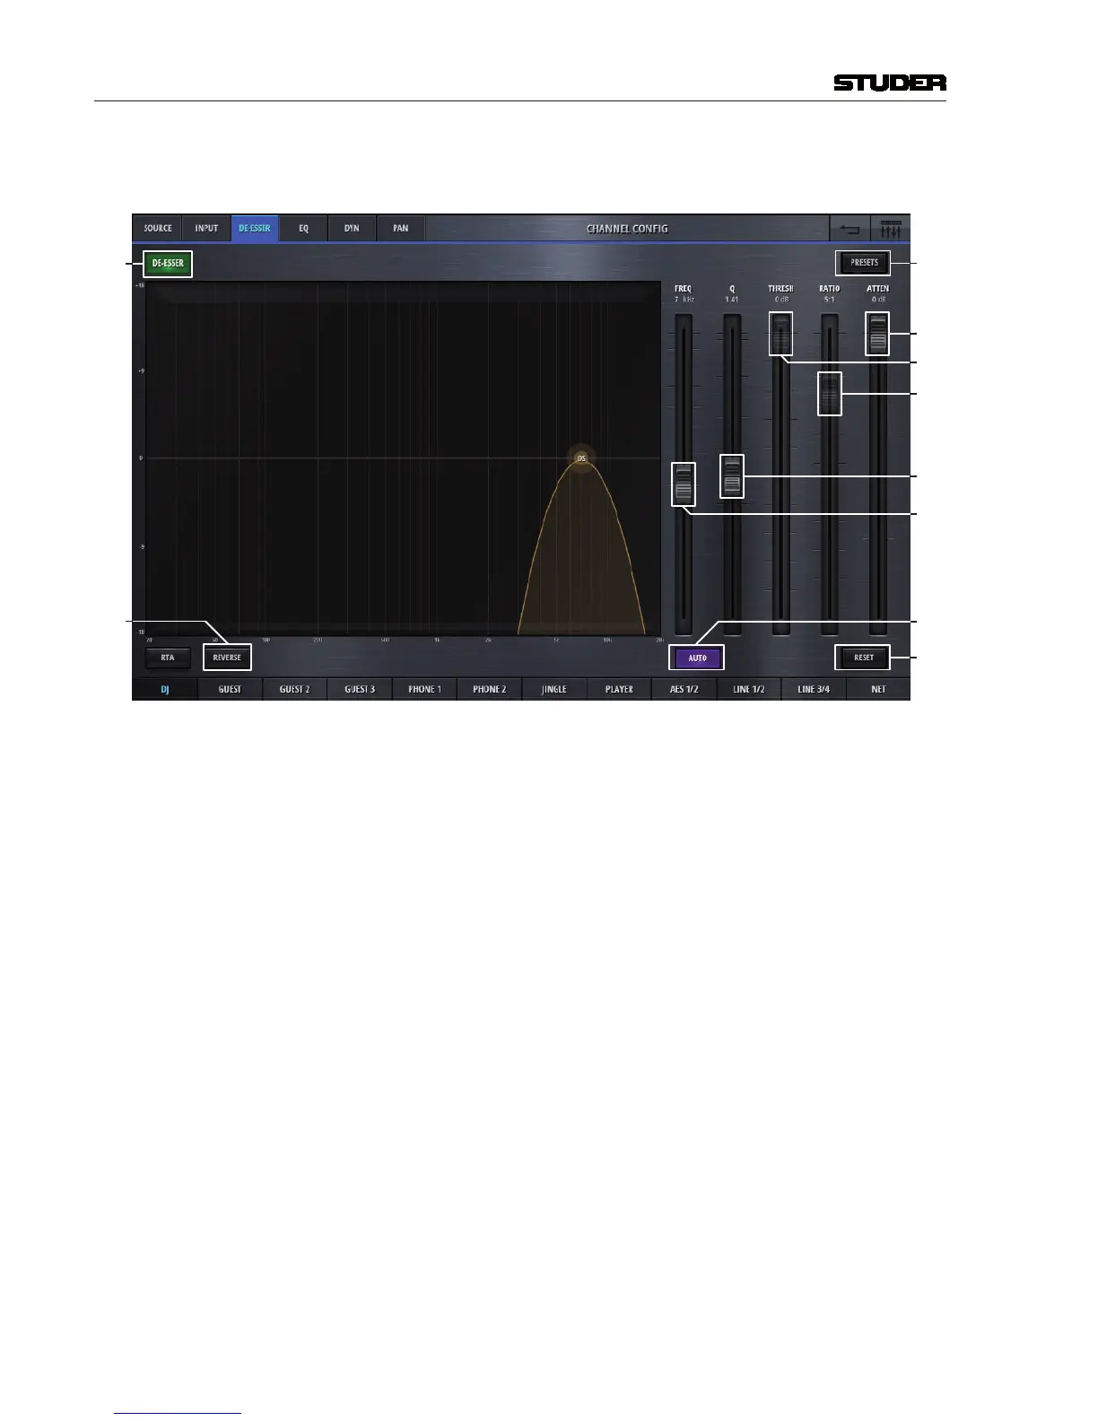
Task: Open the PAN tab
Action: click(400, 229)
